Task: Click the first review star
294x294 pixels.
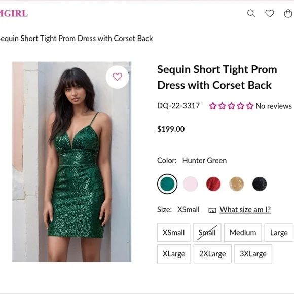Action: click(213, 106)
